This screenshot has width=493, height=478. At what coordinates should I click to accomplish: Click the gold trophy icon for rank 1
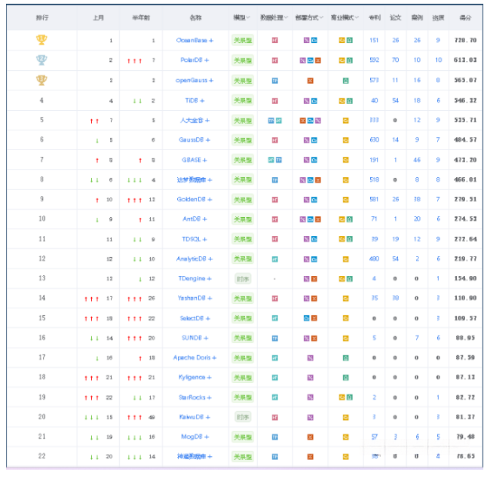41,40
